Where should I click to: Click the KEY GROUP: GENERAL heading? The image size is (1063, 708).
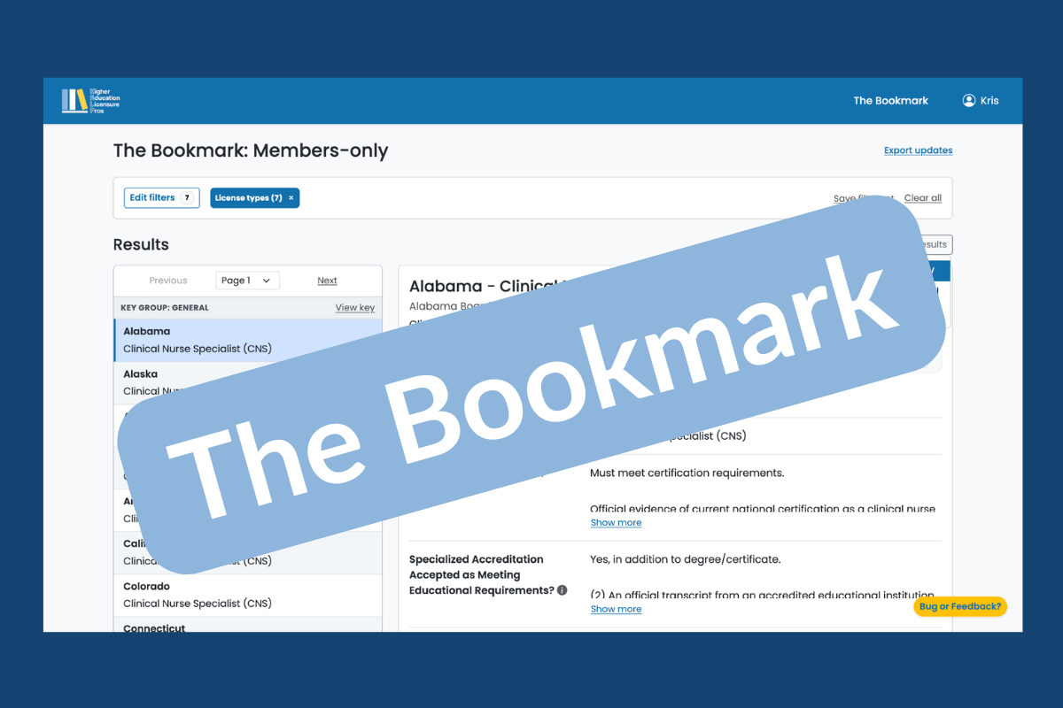pyautogui.click(x=165, y=308)
